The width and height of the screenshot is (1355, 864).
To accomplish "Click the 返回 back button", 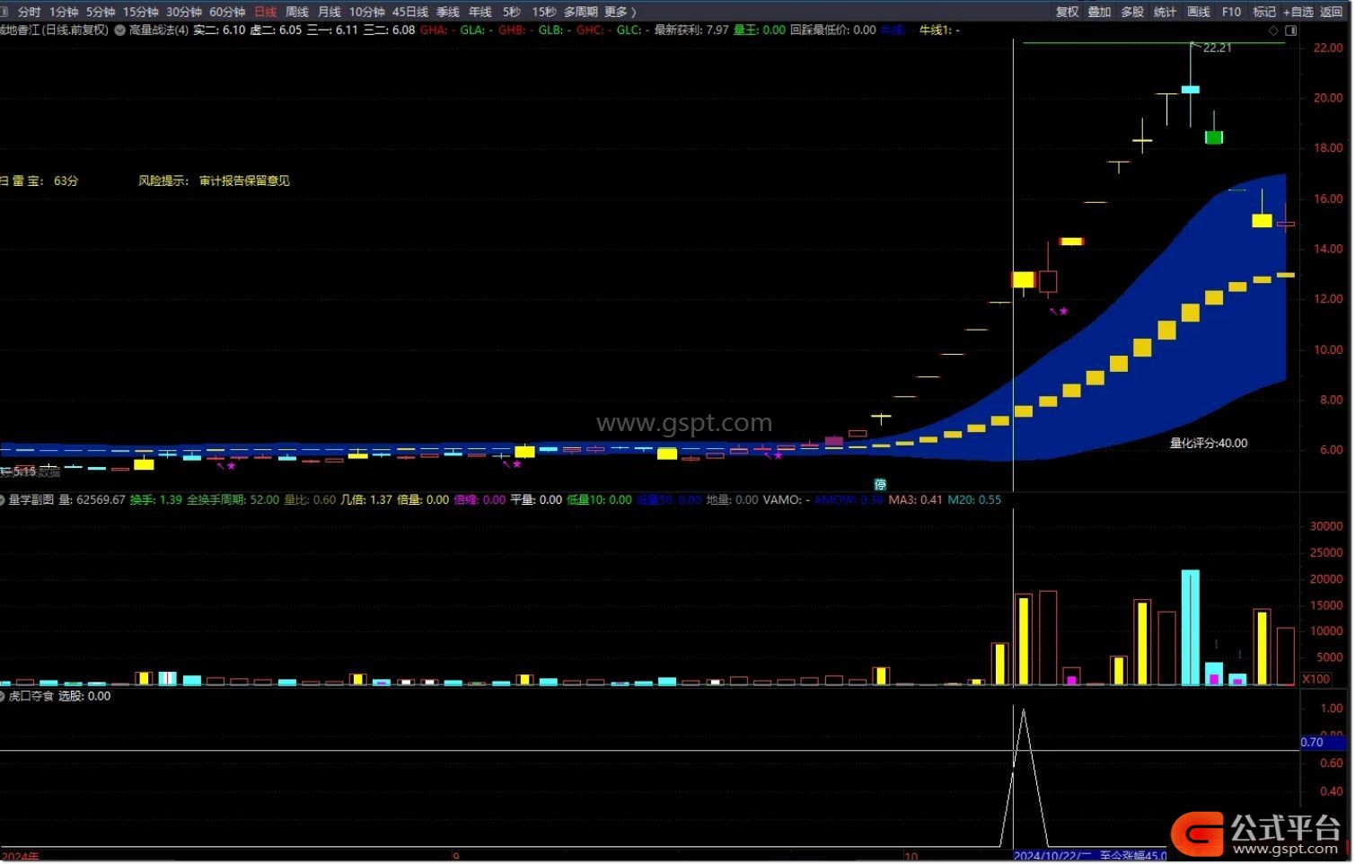I will [1331, 12].
